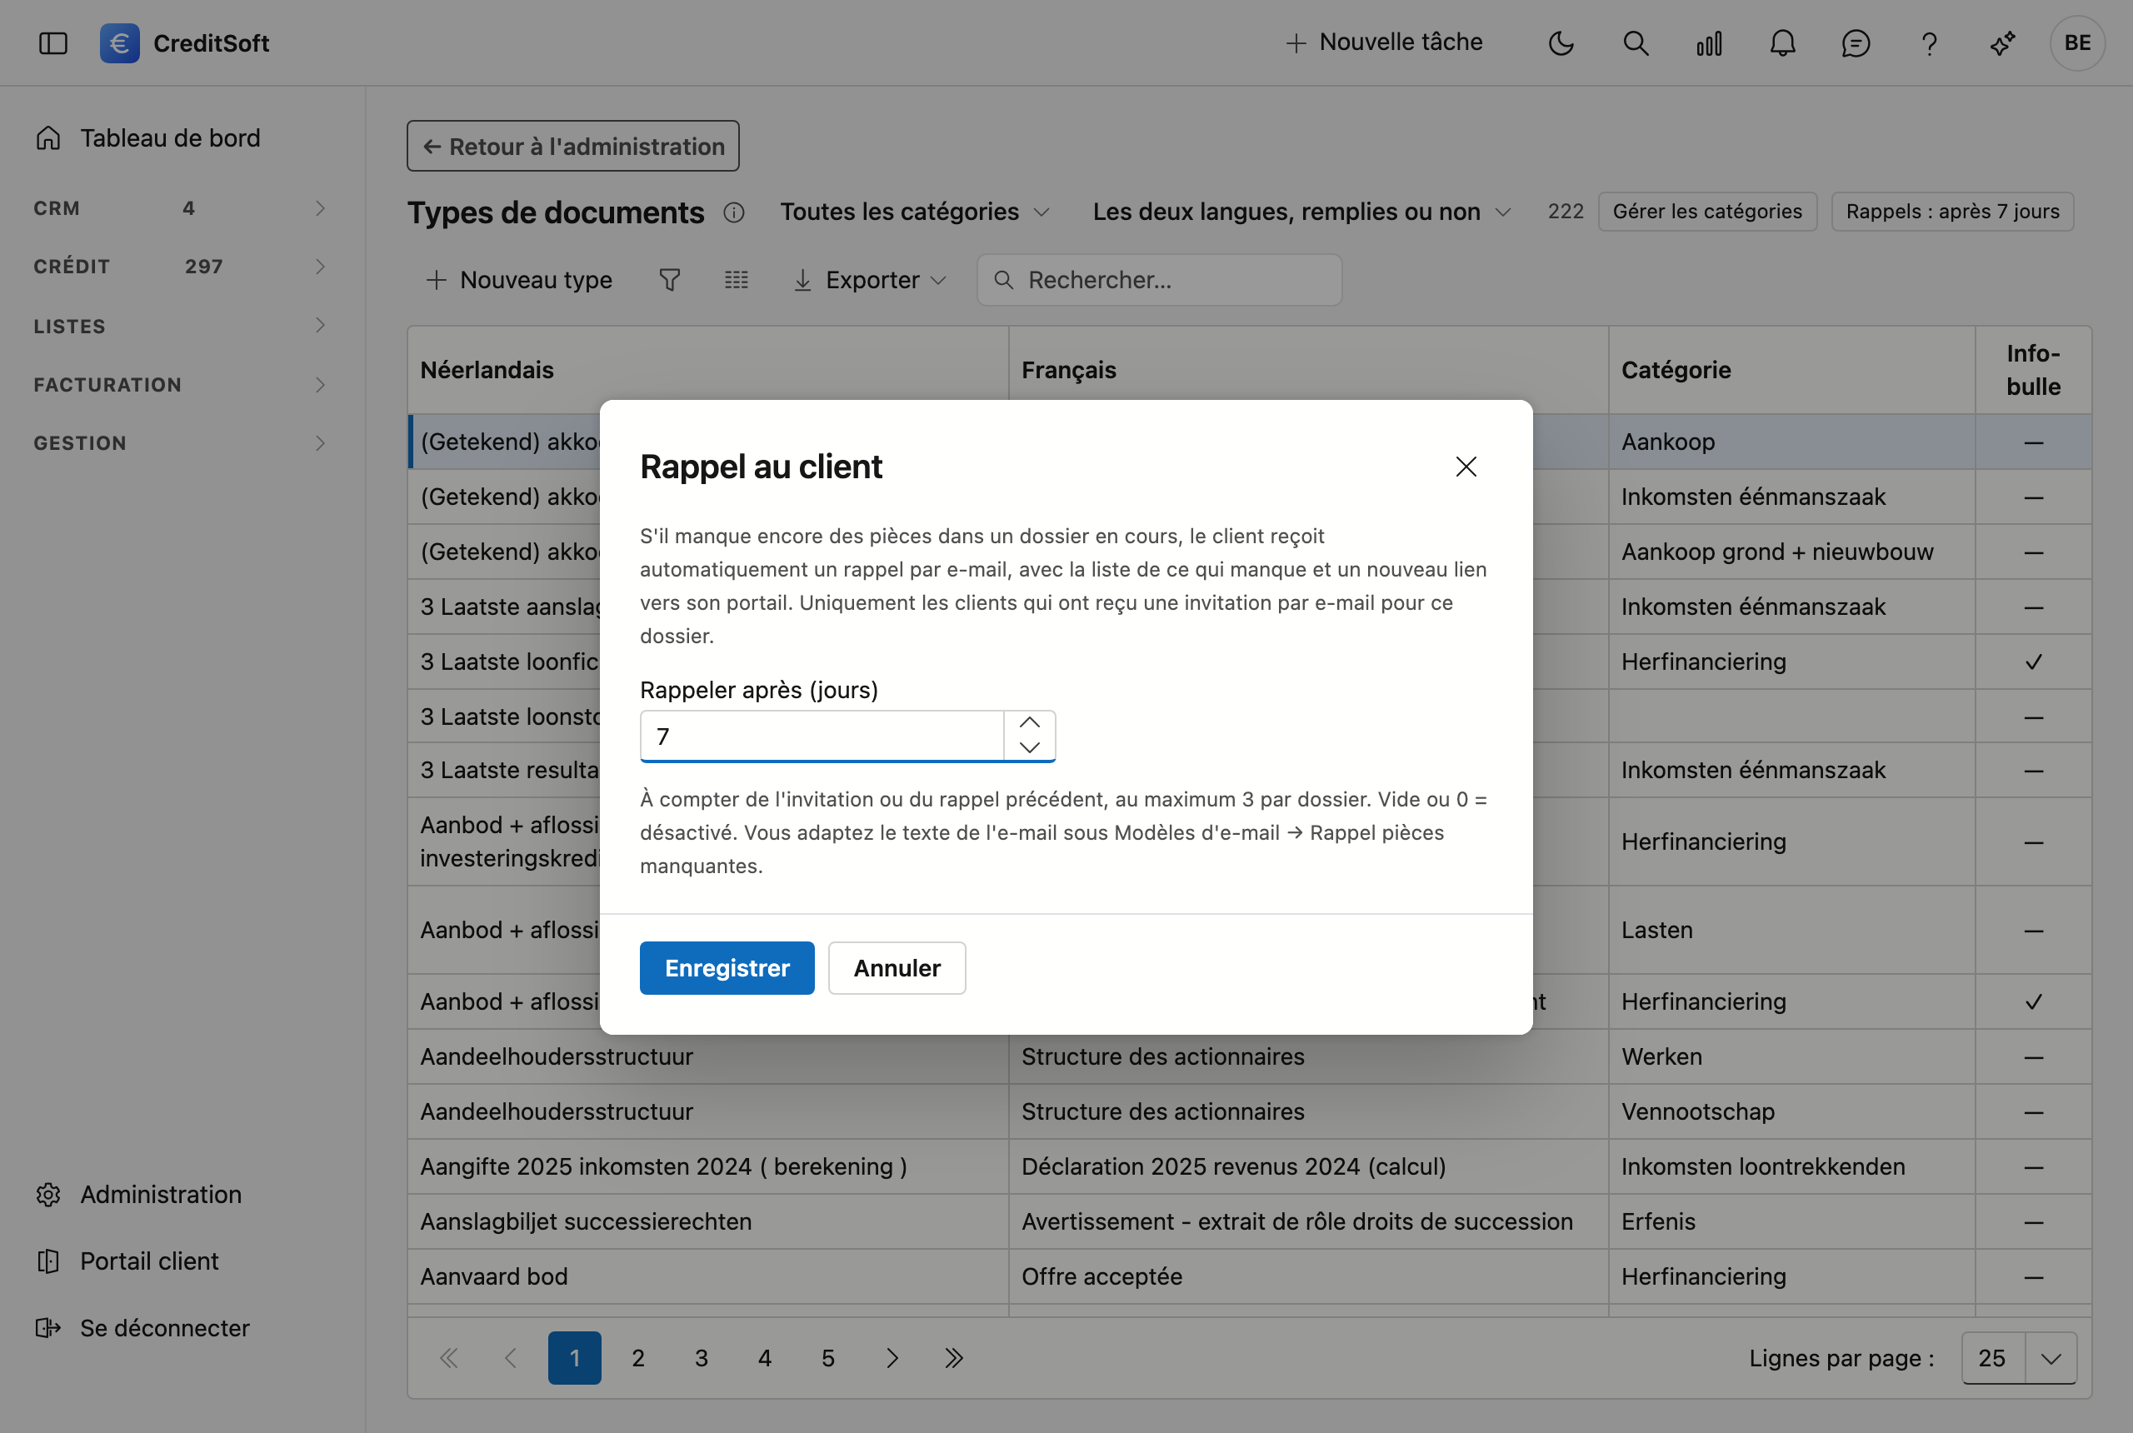
Task: Open Tableau de bord in sidebar
Action: click(x=149, y=138)
